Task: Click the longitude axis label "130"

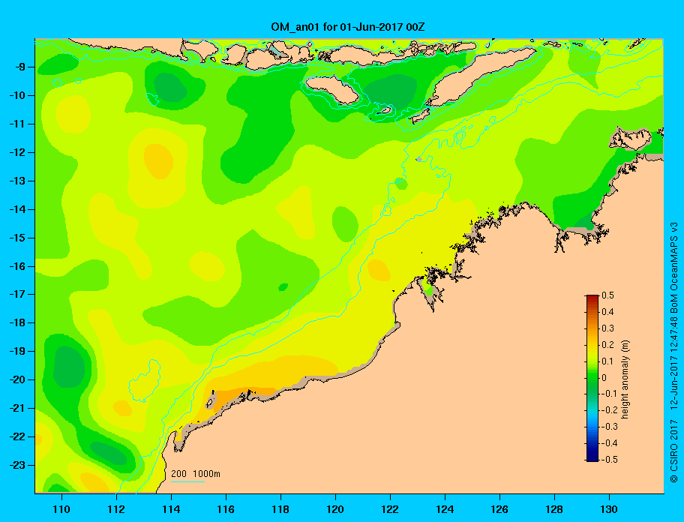Action: point(609,509)
